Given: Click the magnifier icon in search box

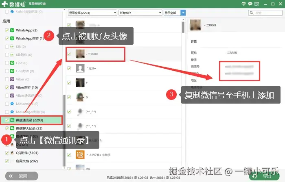Looking at the screenshot, I should point(252,13).
